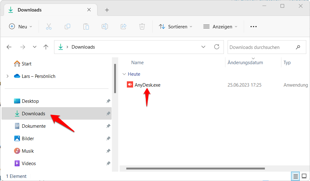Click the pin icon beside Videos
The width and height of the screenshot is (310, 181).
[x=108, y=164]
